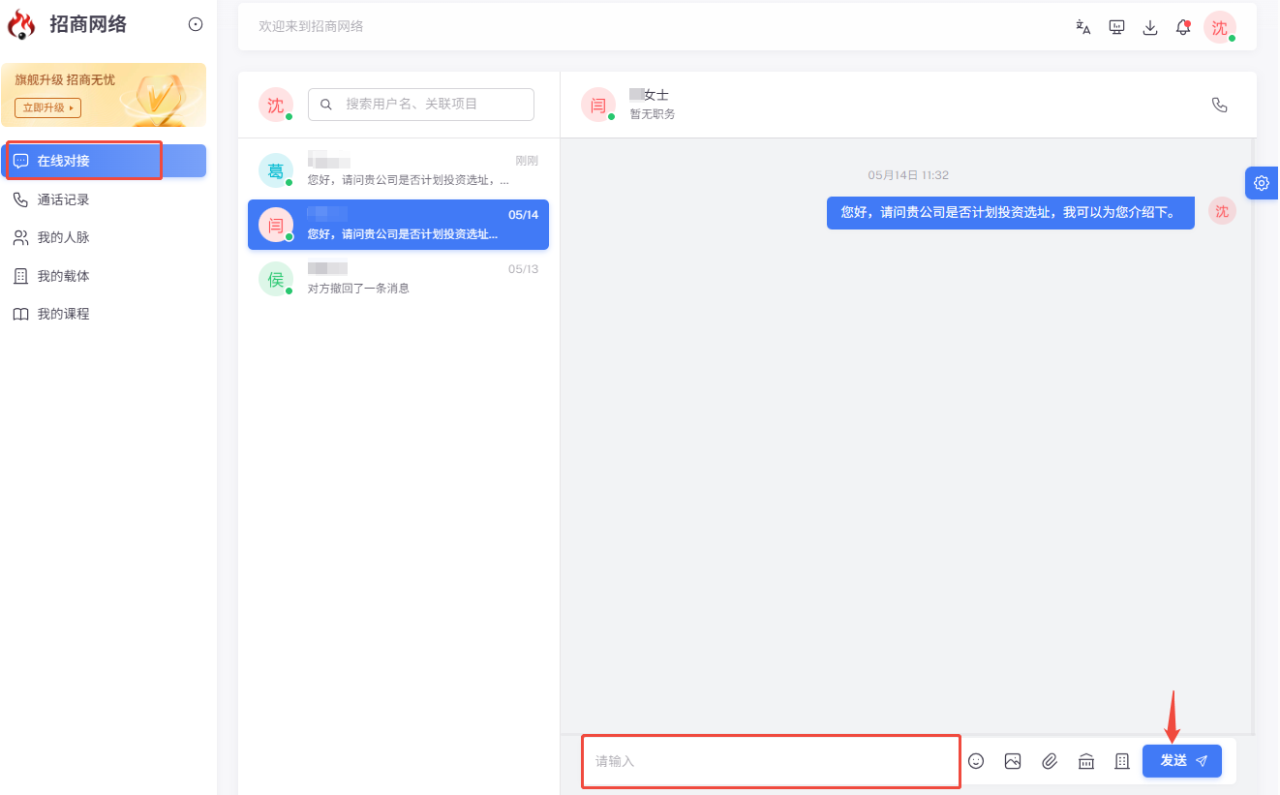Open 通话记录 menu item
This screenshot has width=1280, height=795.
click(104, 199)
